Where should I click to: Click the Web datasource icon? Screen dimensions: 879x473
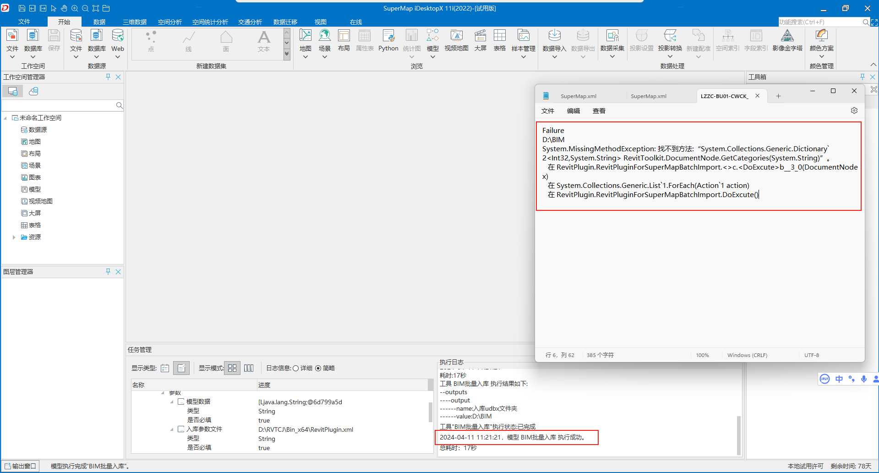[x=118, y=36]
